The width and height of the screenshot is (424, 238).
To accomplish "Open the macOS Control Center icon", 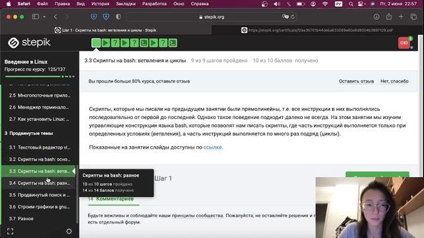I will pos(361,4).
